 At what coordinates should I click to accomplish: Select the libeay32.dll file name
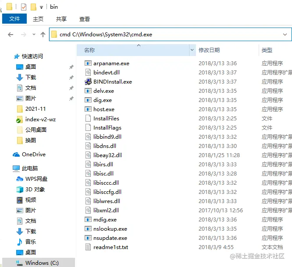107,155
